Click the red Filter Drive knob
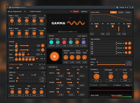Screen dimensions: 140x103 64,42
